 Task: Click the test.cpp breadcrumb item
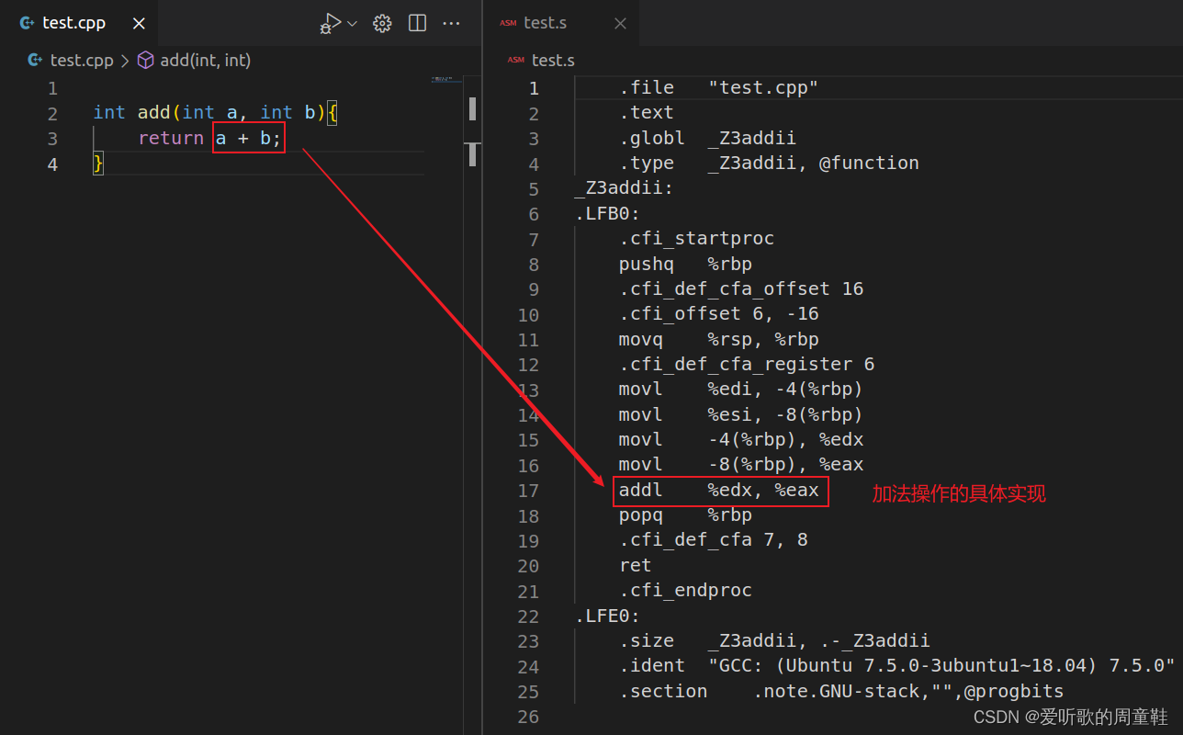click(x=71, y=61)
